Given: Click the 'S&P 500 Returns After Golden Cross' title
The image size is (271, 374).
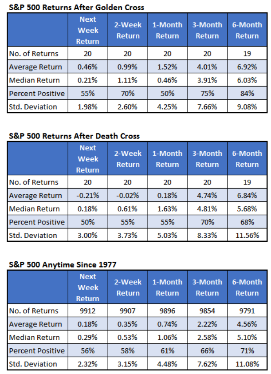Looking at the screenshot, I should (76, 7).
